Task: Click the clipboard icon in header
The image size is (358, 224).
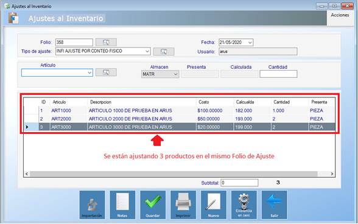Action: pyautogui.click(x=13, y=18)
